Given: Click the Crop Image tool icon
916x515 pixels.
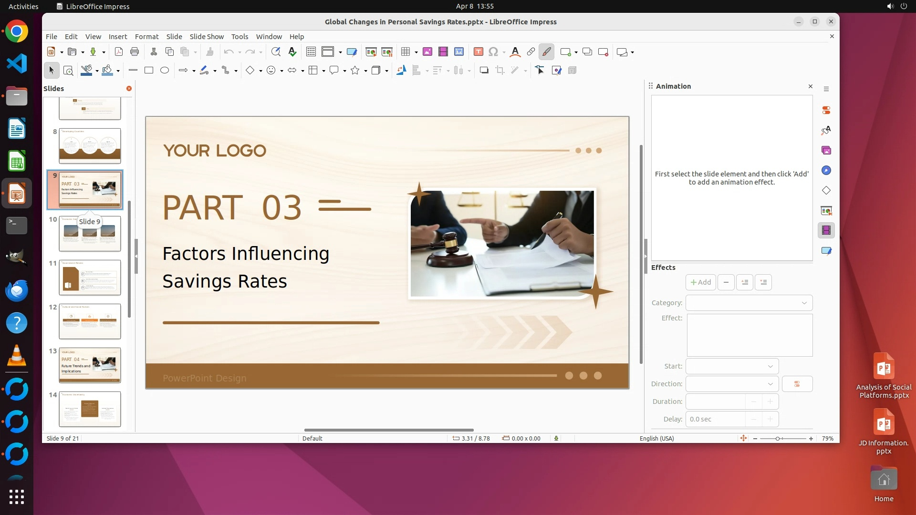Looking at the screenshot, I should click(x=500, y=71).
